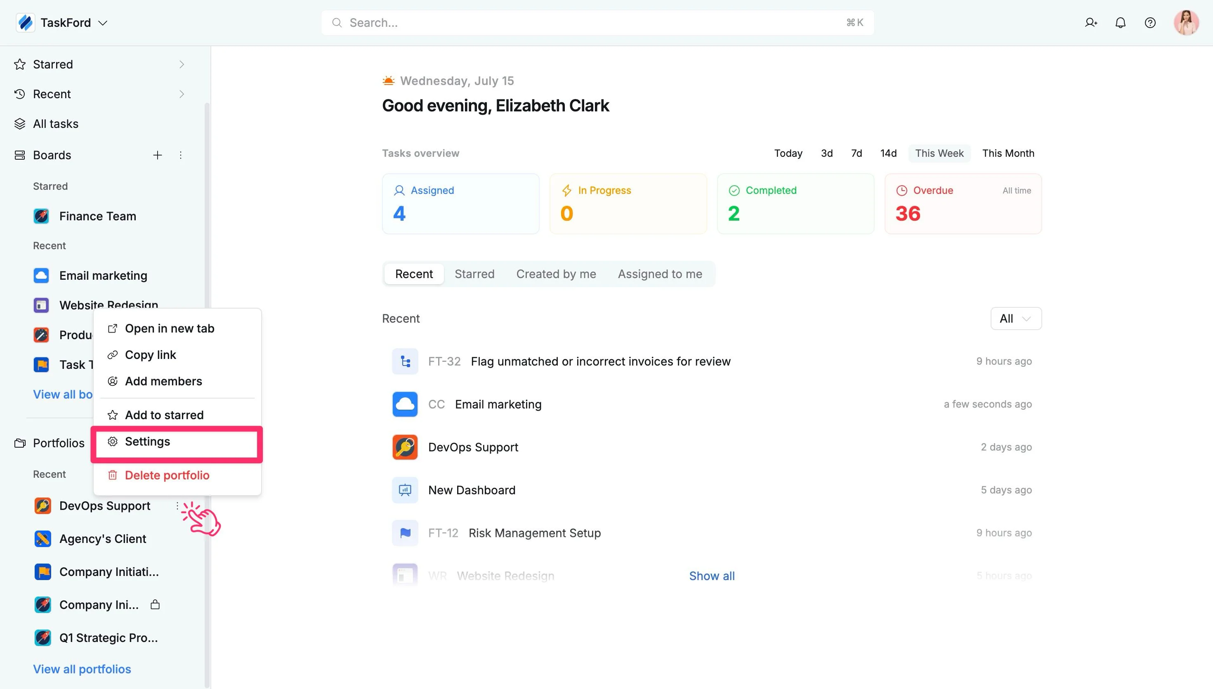Open Settings from the context menu
Image resolution: width=1213 pixels, height=689 pixels.
(x=177, y=442)
